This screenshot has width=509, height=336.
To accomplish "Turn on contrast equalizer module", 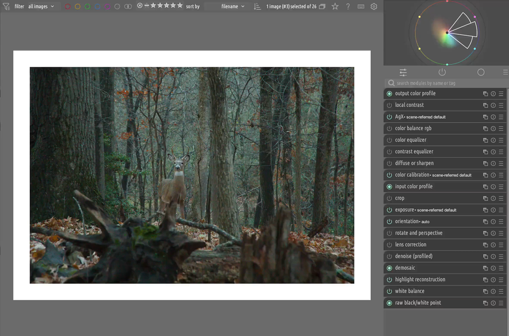I will click(389, 152).
